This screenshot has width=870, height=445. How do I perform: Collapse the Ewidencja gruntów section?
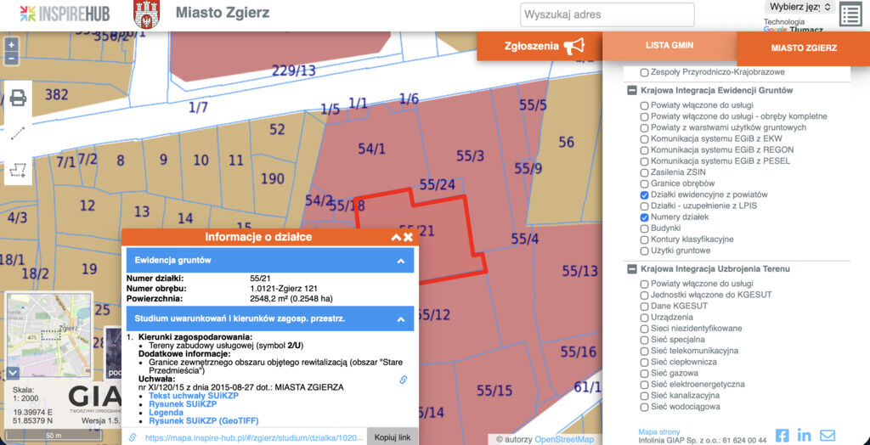pyautogui.click(x=401, y=261)
